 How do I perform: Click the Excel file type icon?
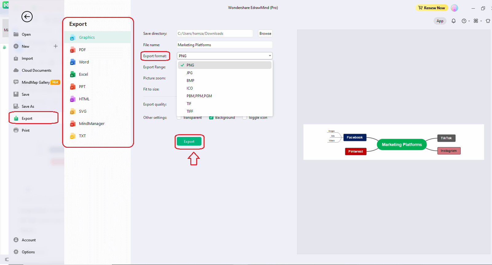coord(73,74)
